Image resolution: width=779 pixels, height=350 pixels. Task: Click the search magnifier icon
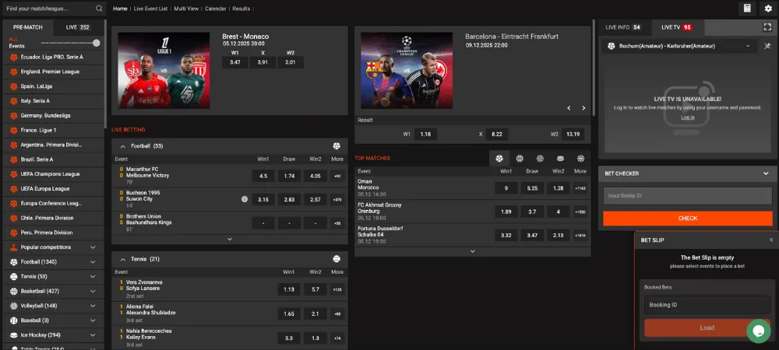[x=99, y=9]
